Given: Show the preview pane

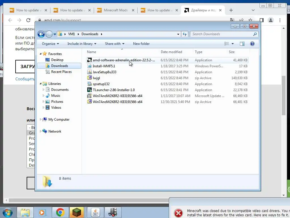Looking at the screenshot, I should click(242, 44).
